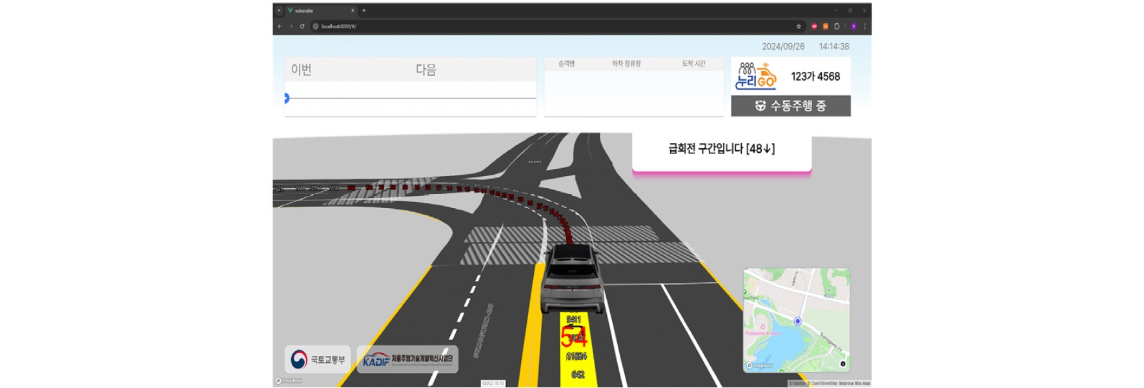The image size is (1144, 388).
Task: Reload the page with the refresh icon
Action: coord(301,26)
